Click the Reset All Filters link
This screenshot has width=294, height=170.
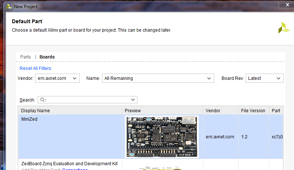click(35, 68)
